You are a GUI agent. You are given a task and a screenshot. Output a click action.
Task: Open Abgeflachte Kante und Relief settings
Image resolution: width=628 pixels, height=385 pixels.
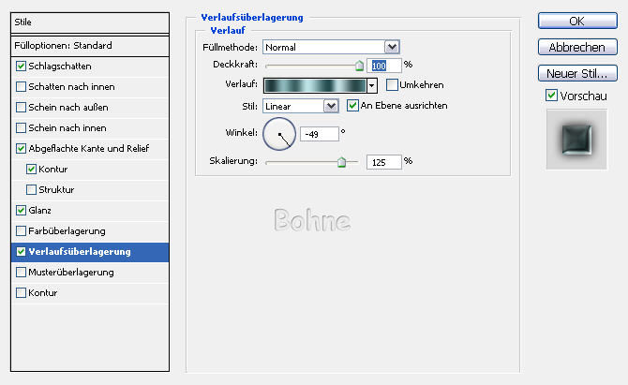point(89,149)
